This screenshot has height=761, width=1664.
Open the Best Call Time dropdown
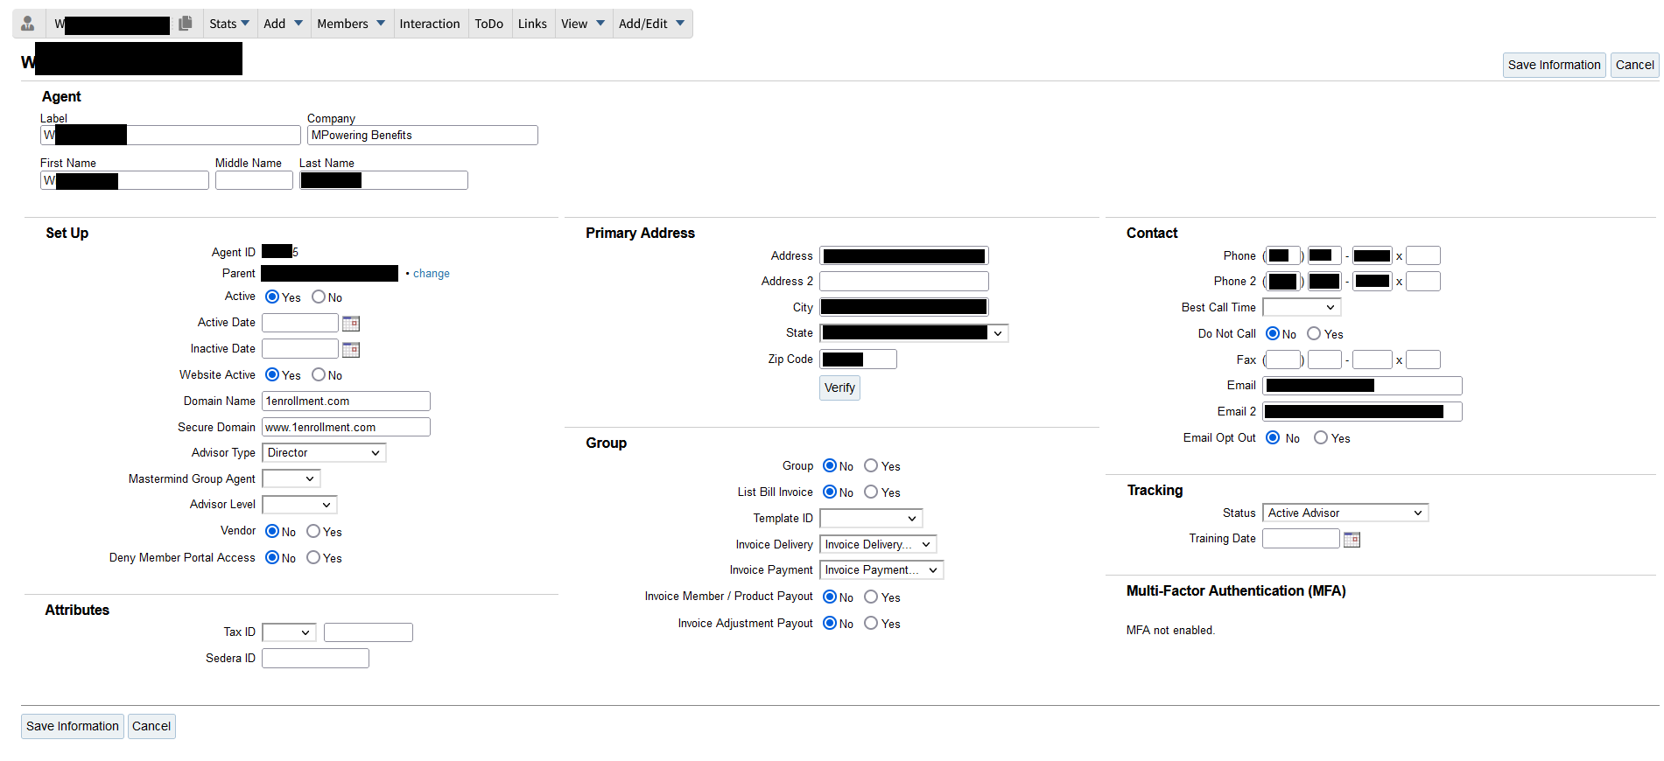[1301, 308]
